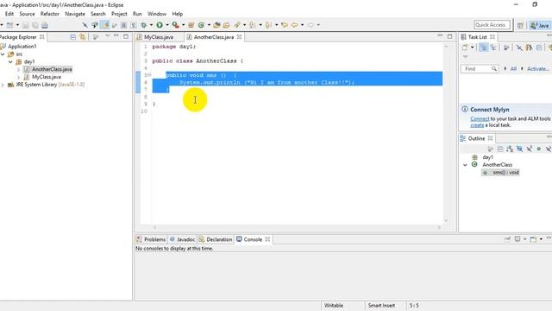
Task: Click the New Java Class green icon
Action: [201, 25]
